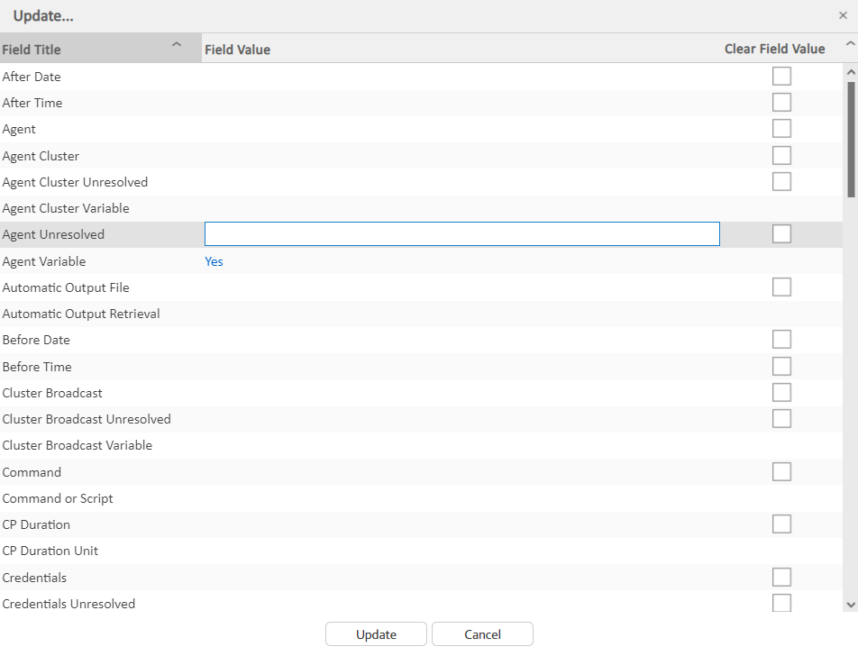Tick Clear Field Value for Credentials
The width and height of the screenshot is (858, 656).
point(781,578)
